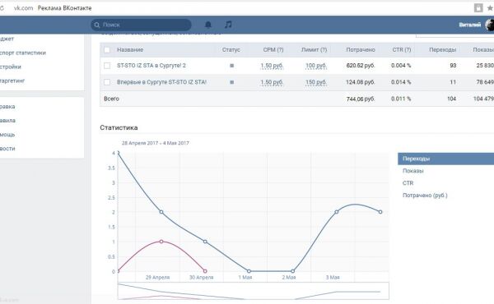The width and height of the screenshot is (494, 304).
Task: Open the правила sidebar link
Action: pos(7,121)
